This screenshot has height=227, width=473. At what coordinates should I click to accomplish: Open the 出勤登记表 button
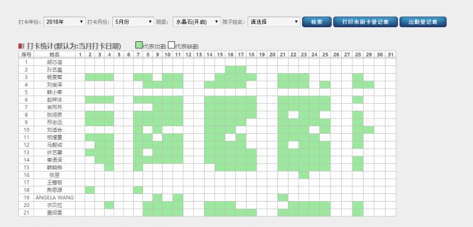[x=423, y=22]
